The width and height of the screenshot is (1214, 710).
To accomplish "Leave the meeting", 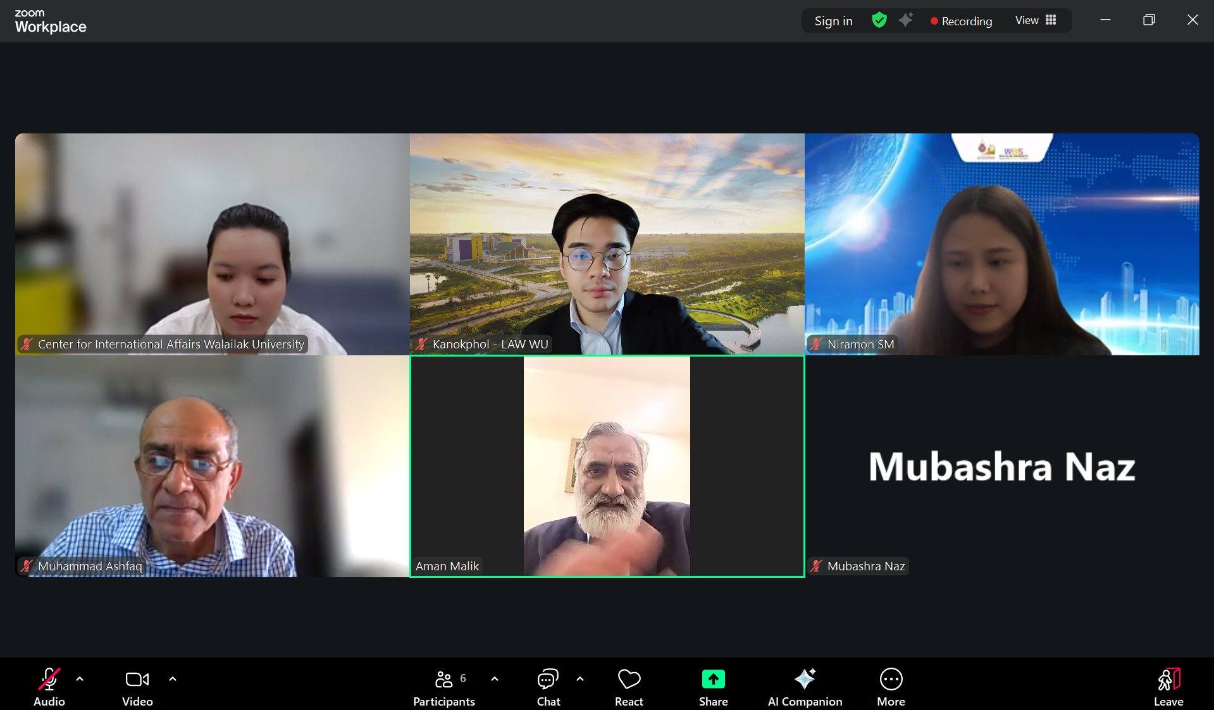I will tap(1168, 687).
